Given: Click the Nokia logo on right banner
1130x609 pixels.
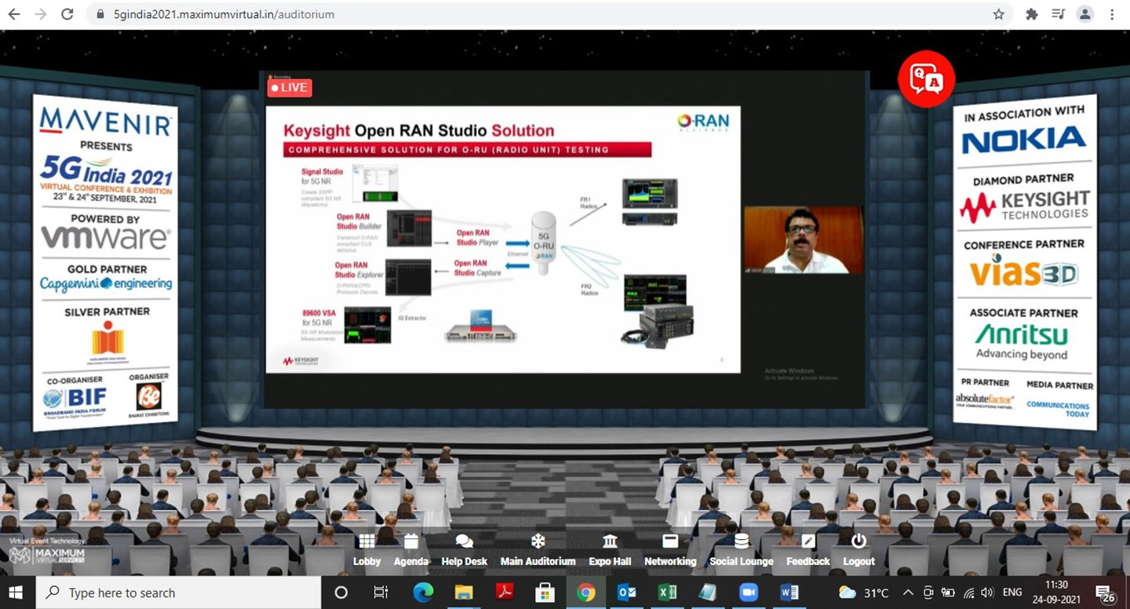Looking at the screenshot, I should pos(1024,140).
